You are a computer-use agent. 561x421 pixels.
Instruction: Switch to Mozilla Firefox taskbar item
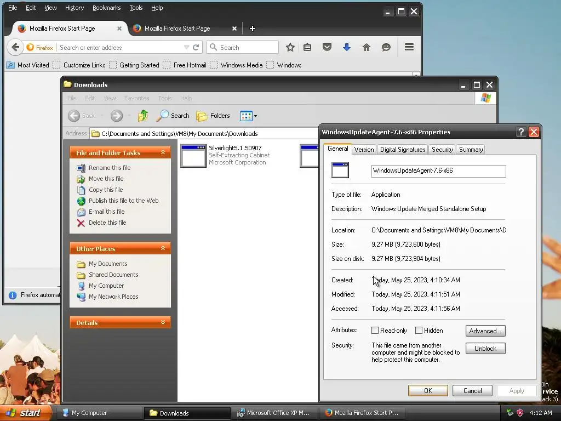point(363,413)
